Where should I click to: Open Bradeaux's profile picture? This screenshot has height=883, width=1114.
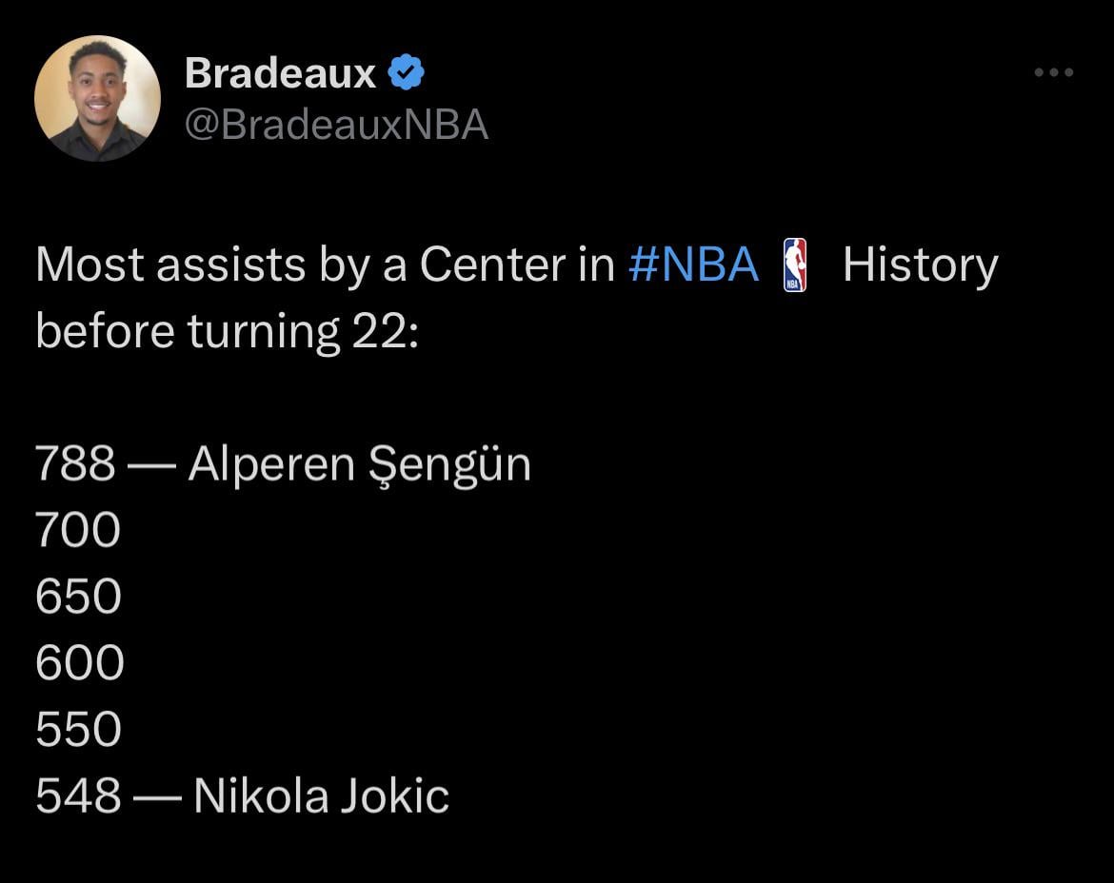point(97,98)
